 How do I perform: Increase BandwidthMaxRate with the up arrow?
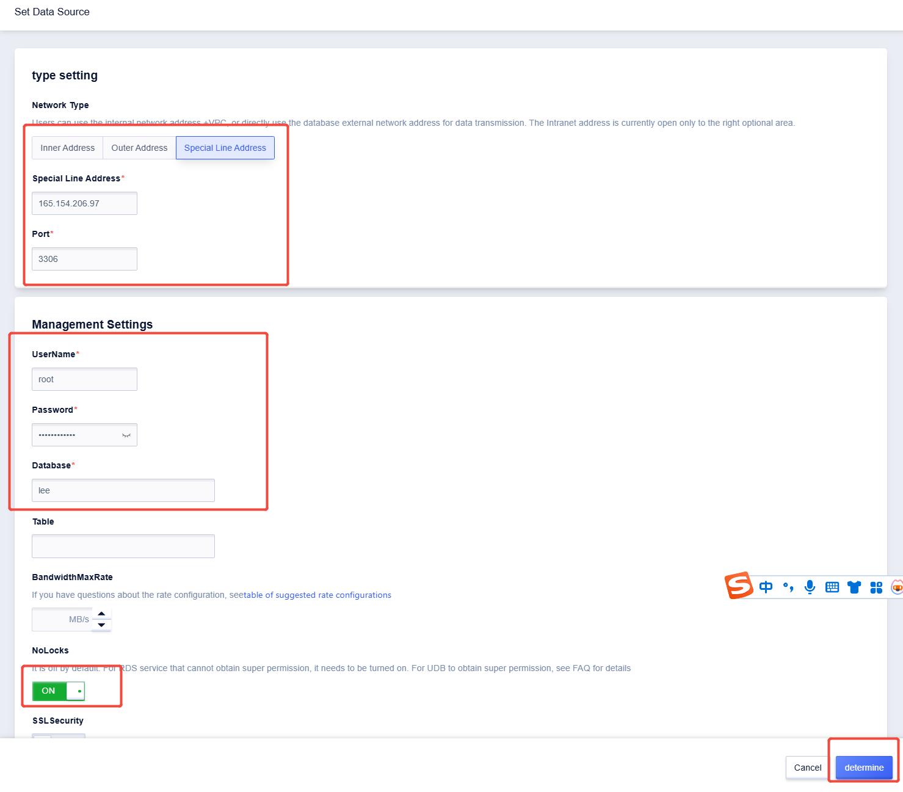(x=101, y=614)
